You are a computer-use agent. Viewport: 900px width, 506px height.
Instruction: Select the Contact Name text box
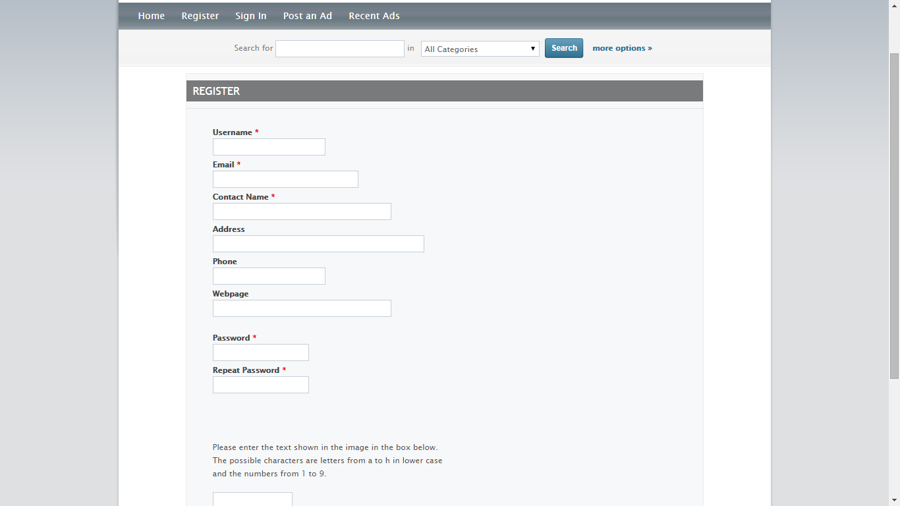coord(302,211)
